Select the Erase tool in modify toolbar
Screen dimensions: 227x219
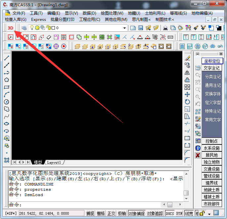click(x=187, y=58)
